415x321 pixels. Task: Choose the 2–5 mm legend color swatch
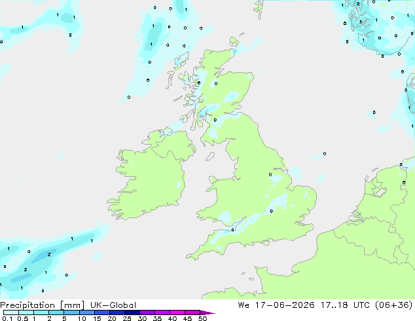[x=56, y=312]
